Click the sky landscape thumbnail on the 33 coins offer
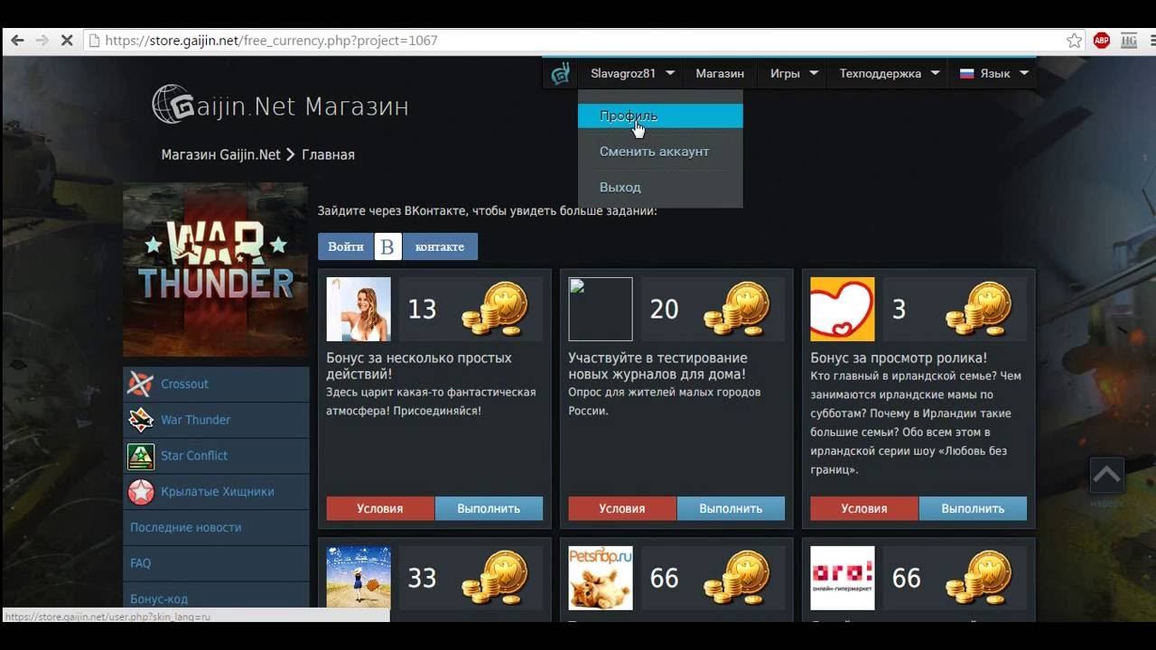Image resolution: width=1156 pixels, height=650 pixels. [x=359, y=578]
